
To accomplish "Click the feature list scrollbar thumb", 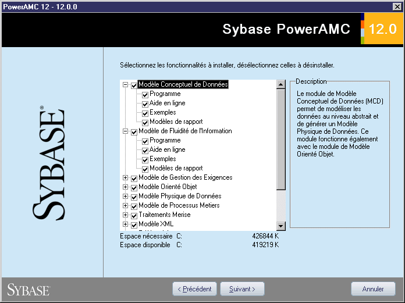I will click(x=280, y=140).
